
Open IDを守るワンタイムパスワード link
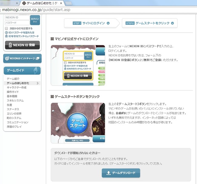click(x=24, y=36)
